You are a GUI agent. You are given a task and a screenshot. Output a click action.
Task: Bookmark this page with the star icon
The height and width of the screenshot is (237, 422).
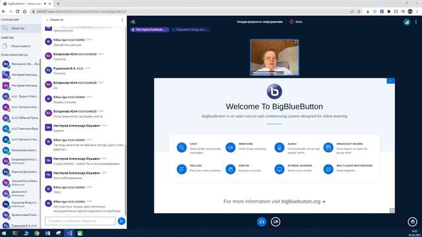(x=359, y=12)
